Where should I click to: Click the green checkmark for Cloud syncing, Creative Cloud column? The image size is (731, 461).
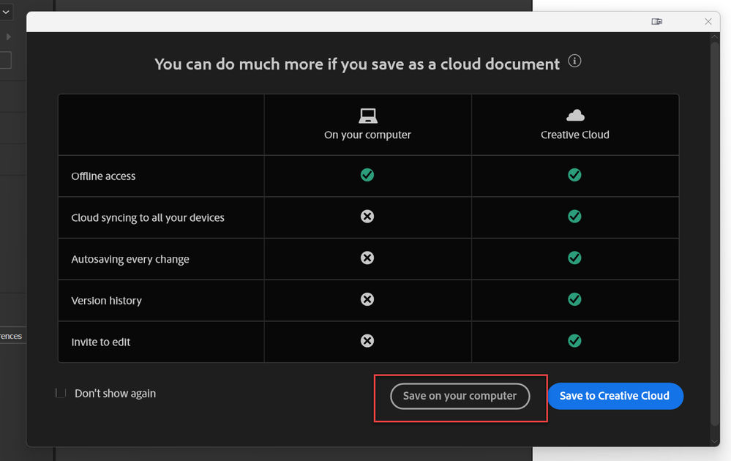pyautogui.click(x=575, y=217)
